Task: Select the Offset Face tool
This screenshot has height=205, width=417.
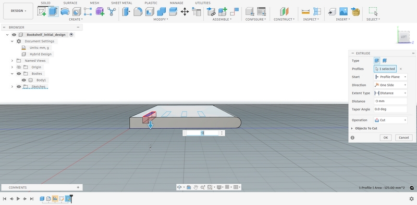Action: click(173, 11)
